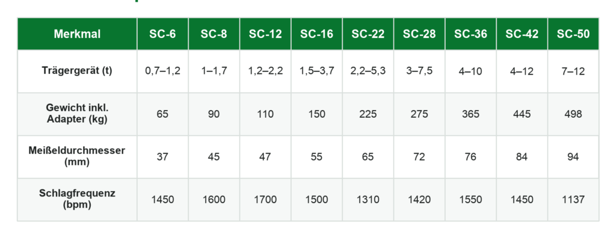This screenshot has height=238, width=616.
Task: Click the 4–10 carrier value for SC-36
Action: click(x=470, y=72)
